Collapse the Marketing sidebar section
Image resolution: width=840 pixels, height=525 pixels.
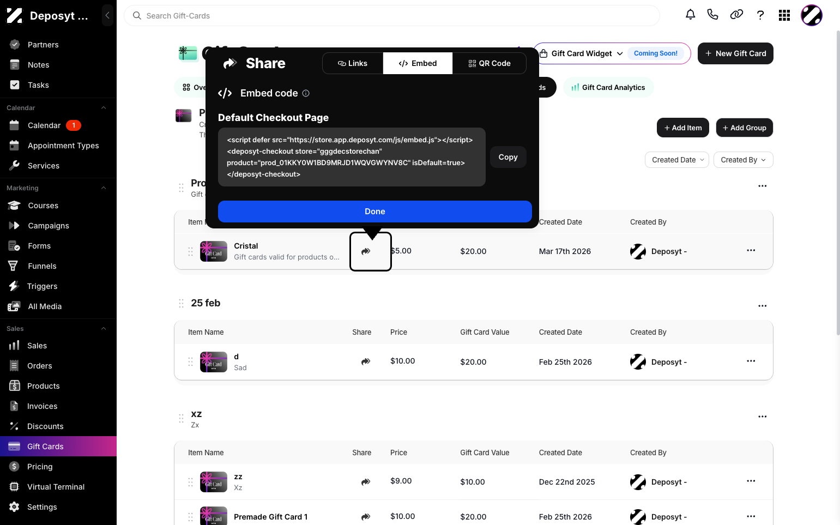pos(104,188)
